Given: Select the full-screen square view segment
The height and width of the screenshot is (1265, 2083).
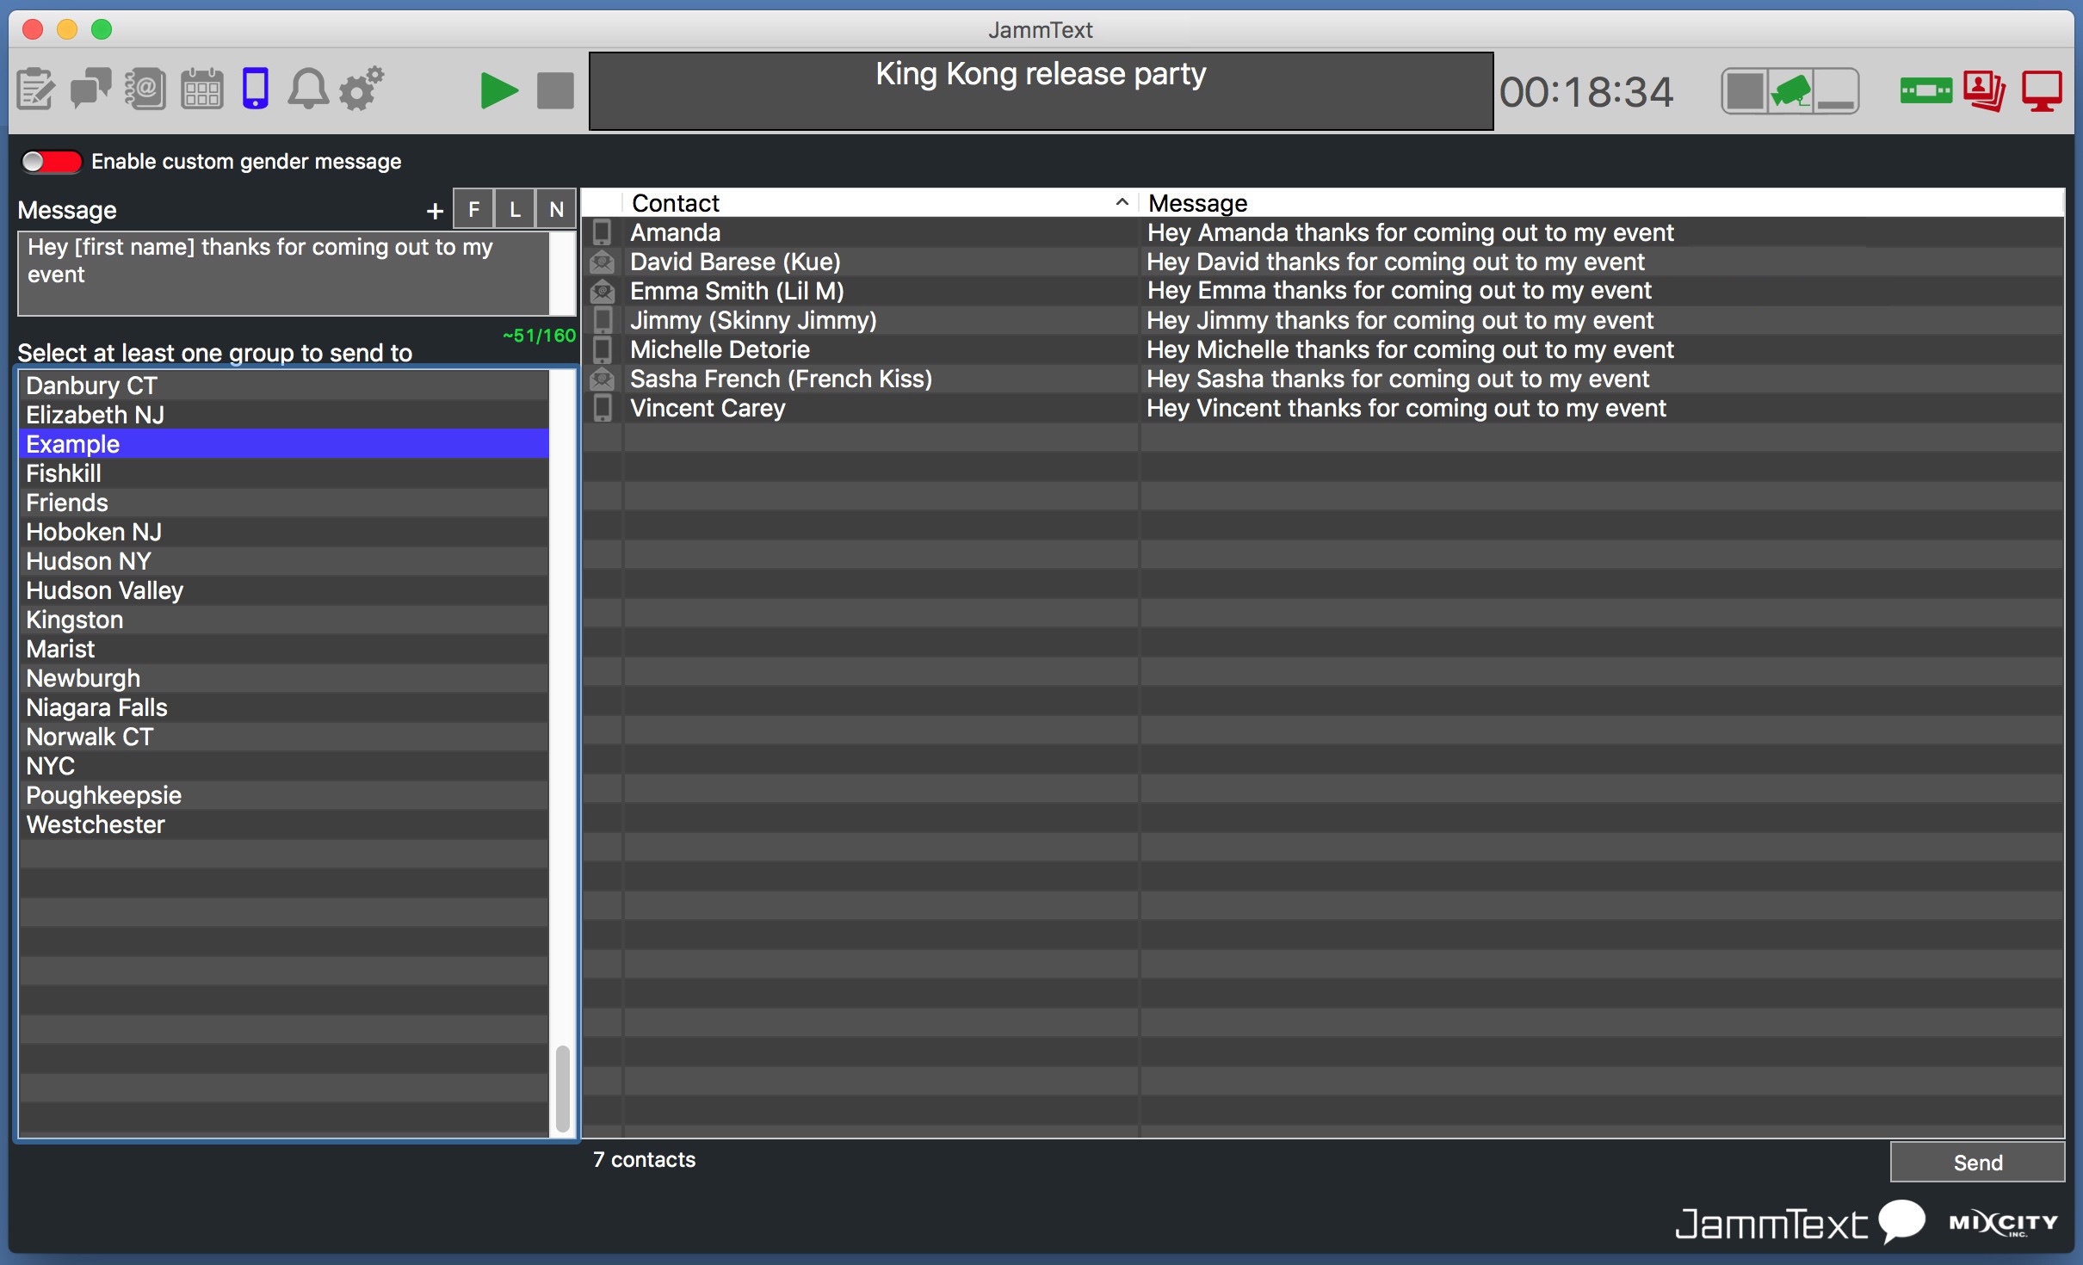Looking at the screenshot, I should (x=1745, y=91).
